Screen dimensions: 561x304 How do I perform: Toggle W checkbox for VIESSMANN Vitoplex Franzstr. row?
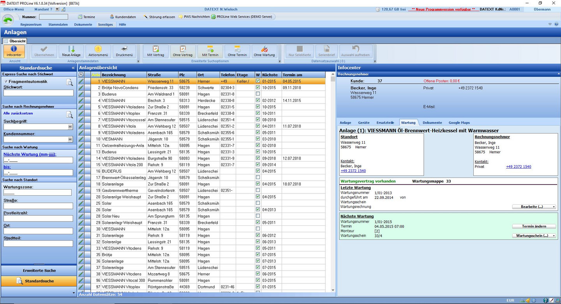click(x=258, y=113)
